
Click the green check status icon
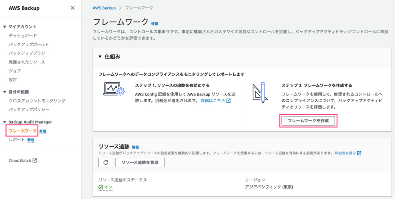[101, 187]
